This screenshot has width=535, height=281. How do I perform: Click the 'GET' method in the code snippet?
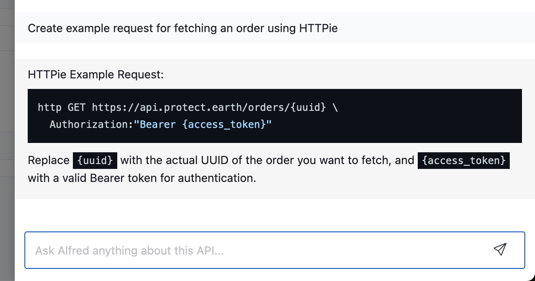pyautogui.click(x=77, y=108)
